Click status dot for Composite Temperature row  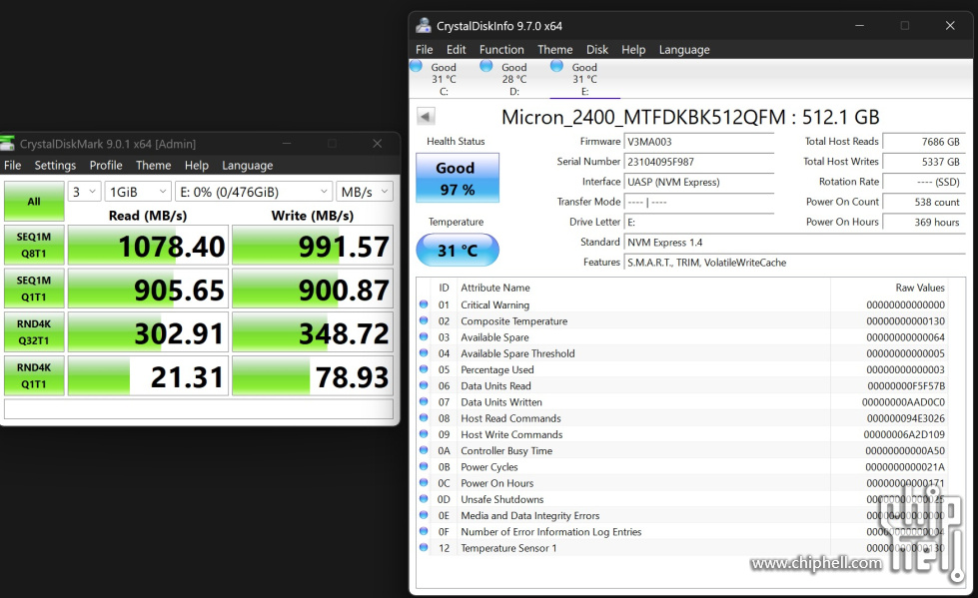(x=424, y=320)
